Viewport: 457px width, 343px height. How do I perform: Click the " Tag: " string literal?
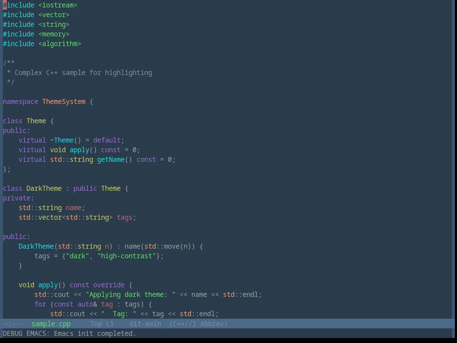tap(119, 314)
